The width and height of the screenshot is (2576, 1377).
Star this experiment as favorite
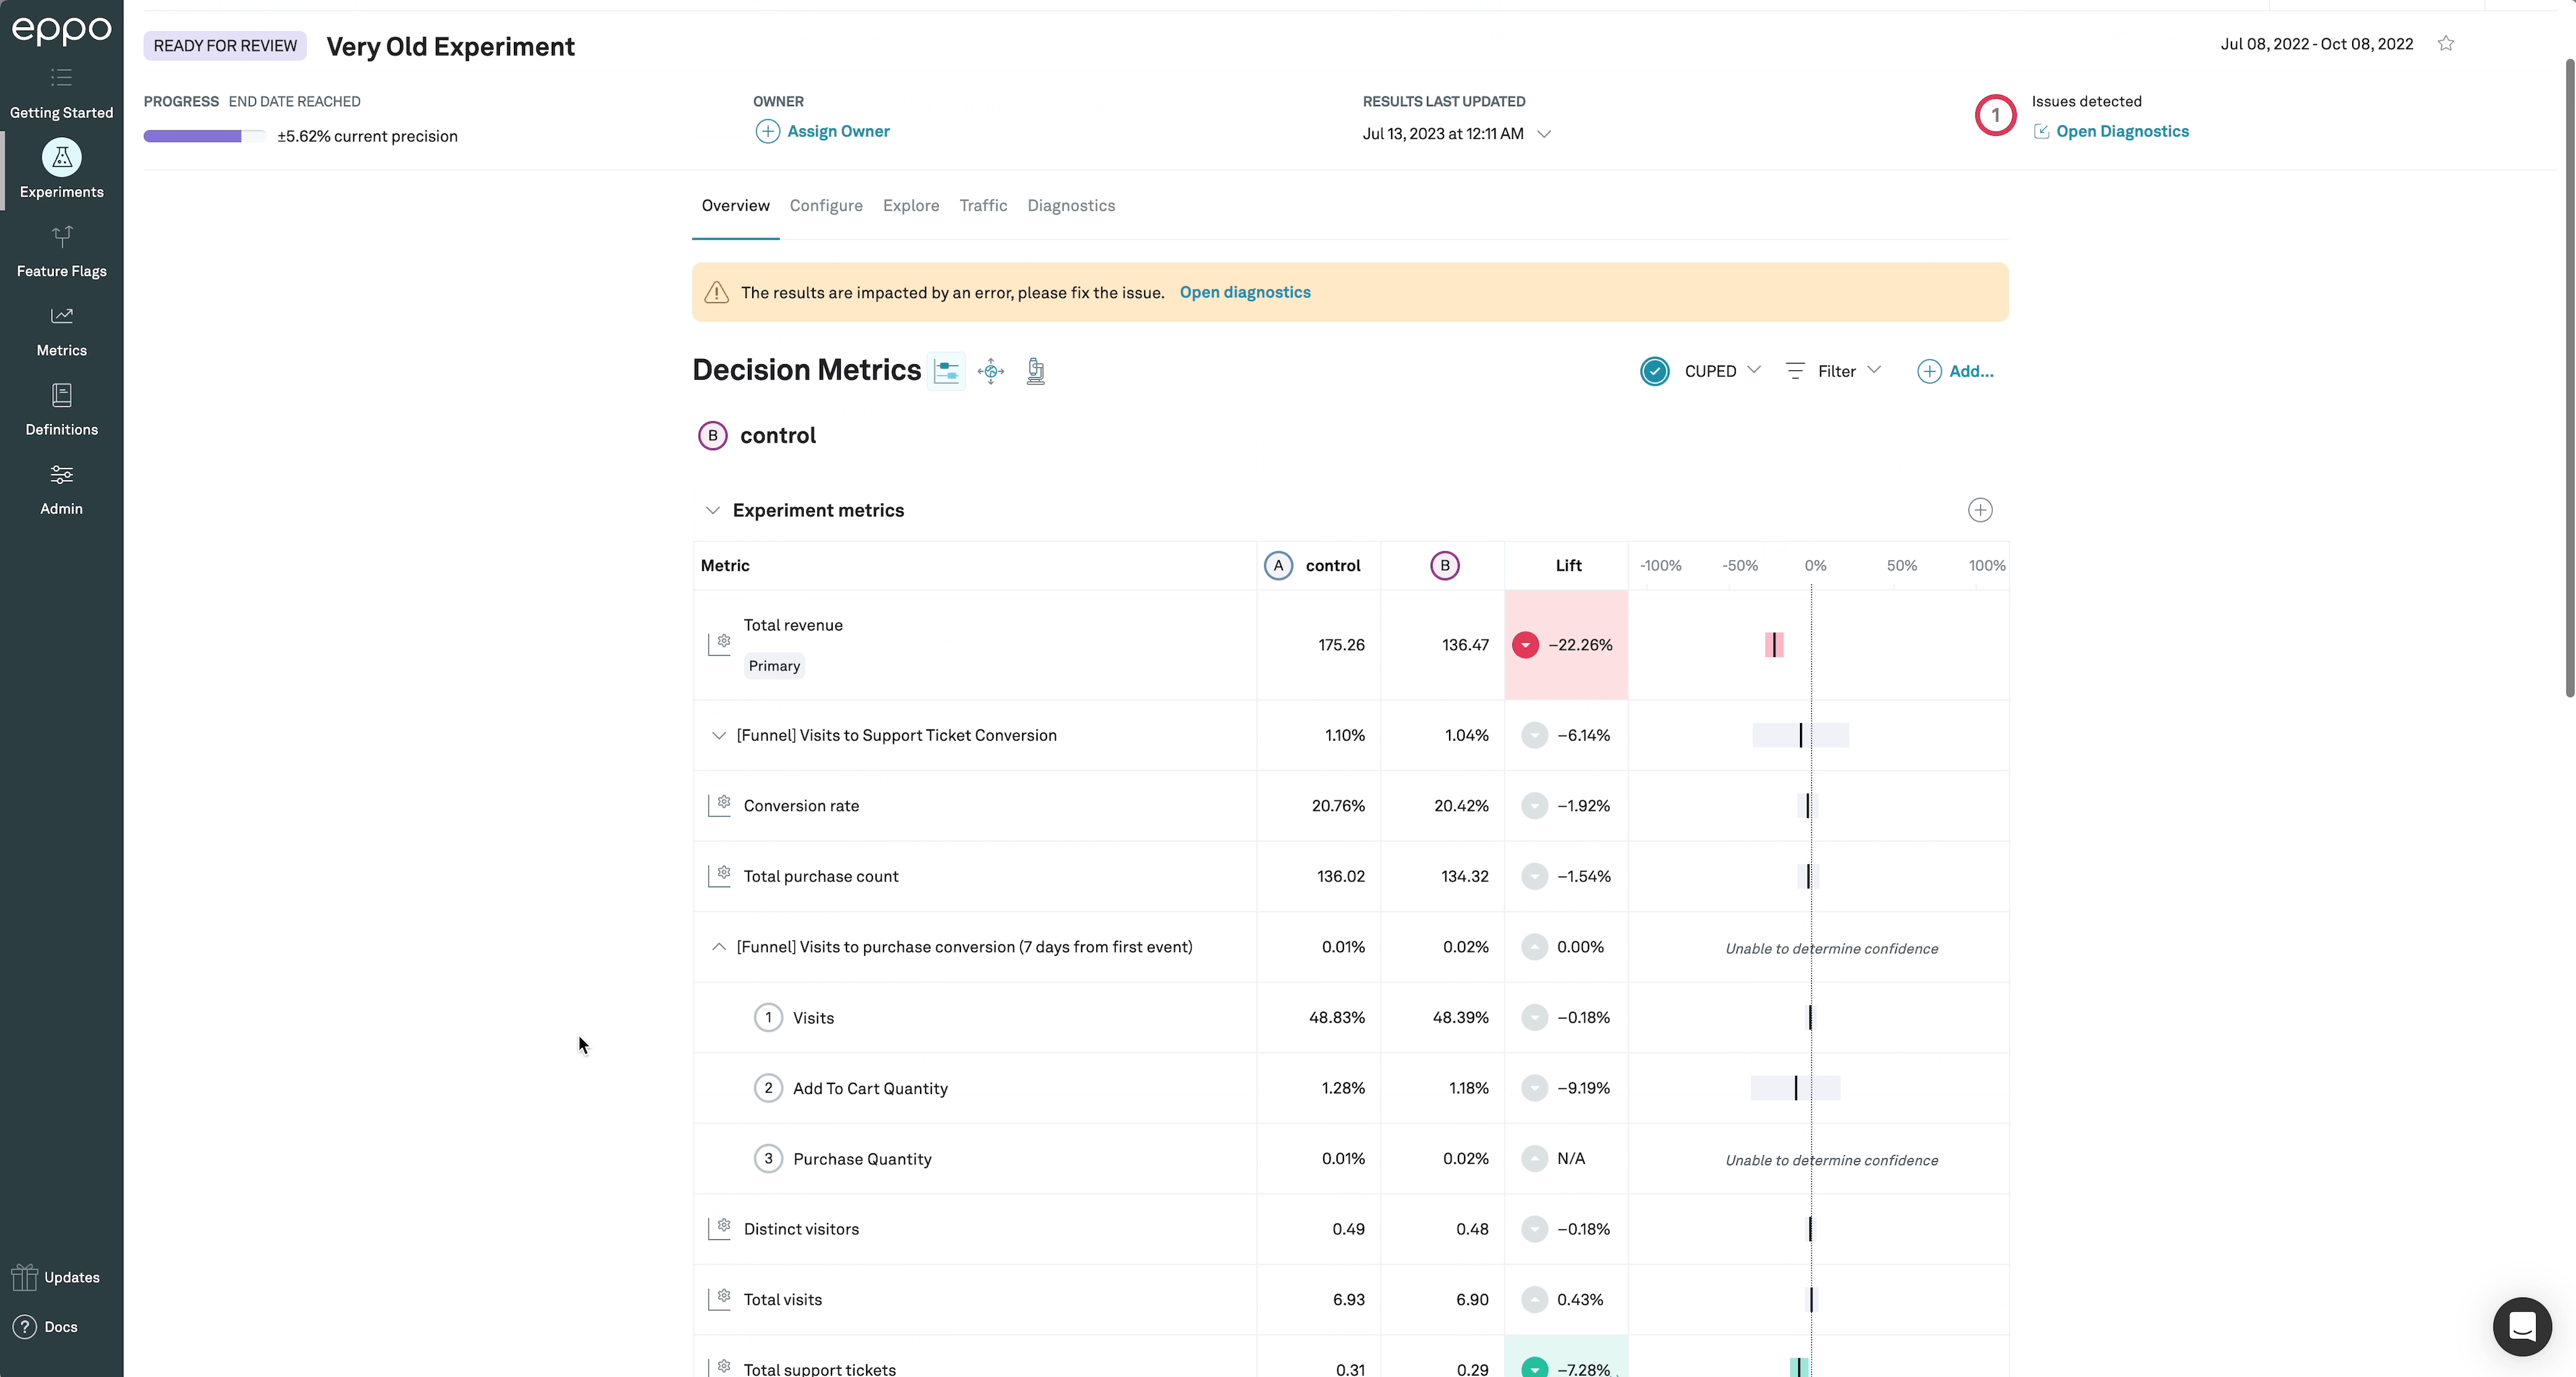[x=2445, y=43]
